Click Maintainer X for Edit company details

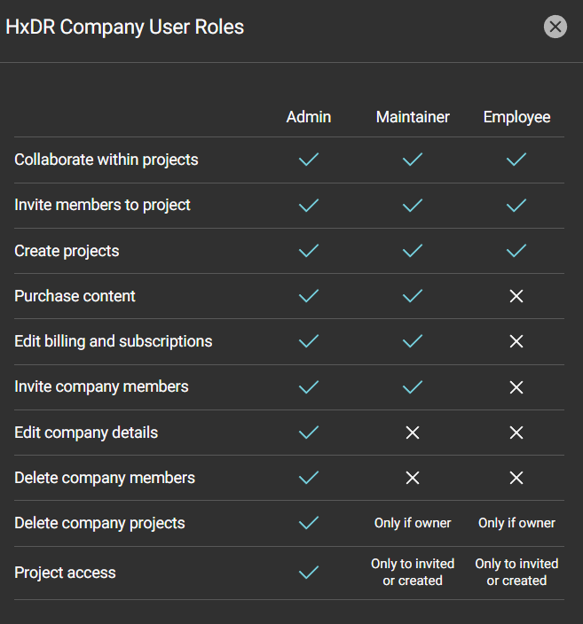[413, 433]
